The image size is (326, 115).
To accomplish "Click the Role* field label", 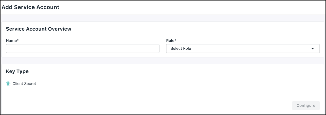I will 171,41.
